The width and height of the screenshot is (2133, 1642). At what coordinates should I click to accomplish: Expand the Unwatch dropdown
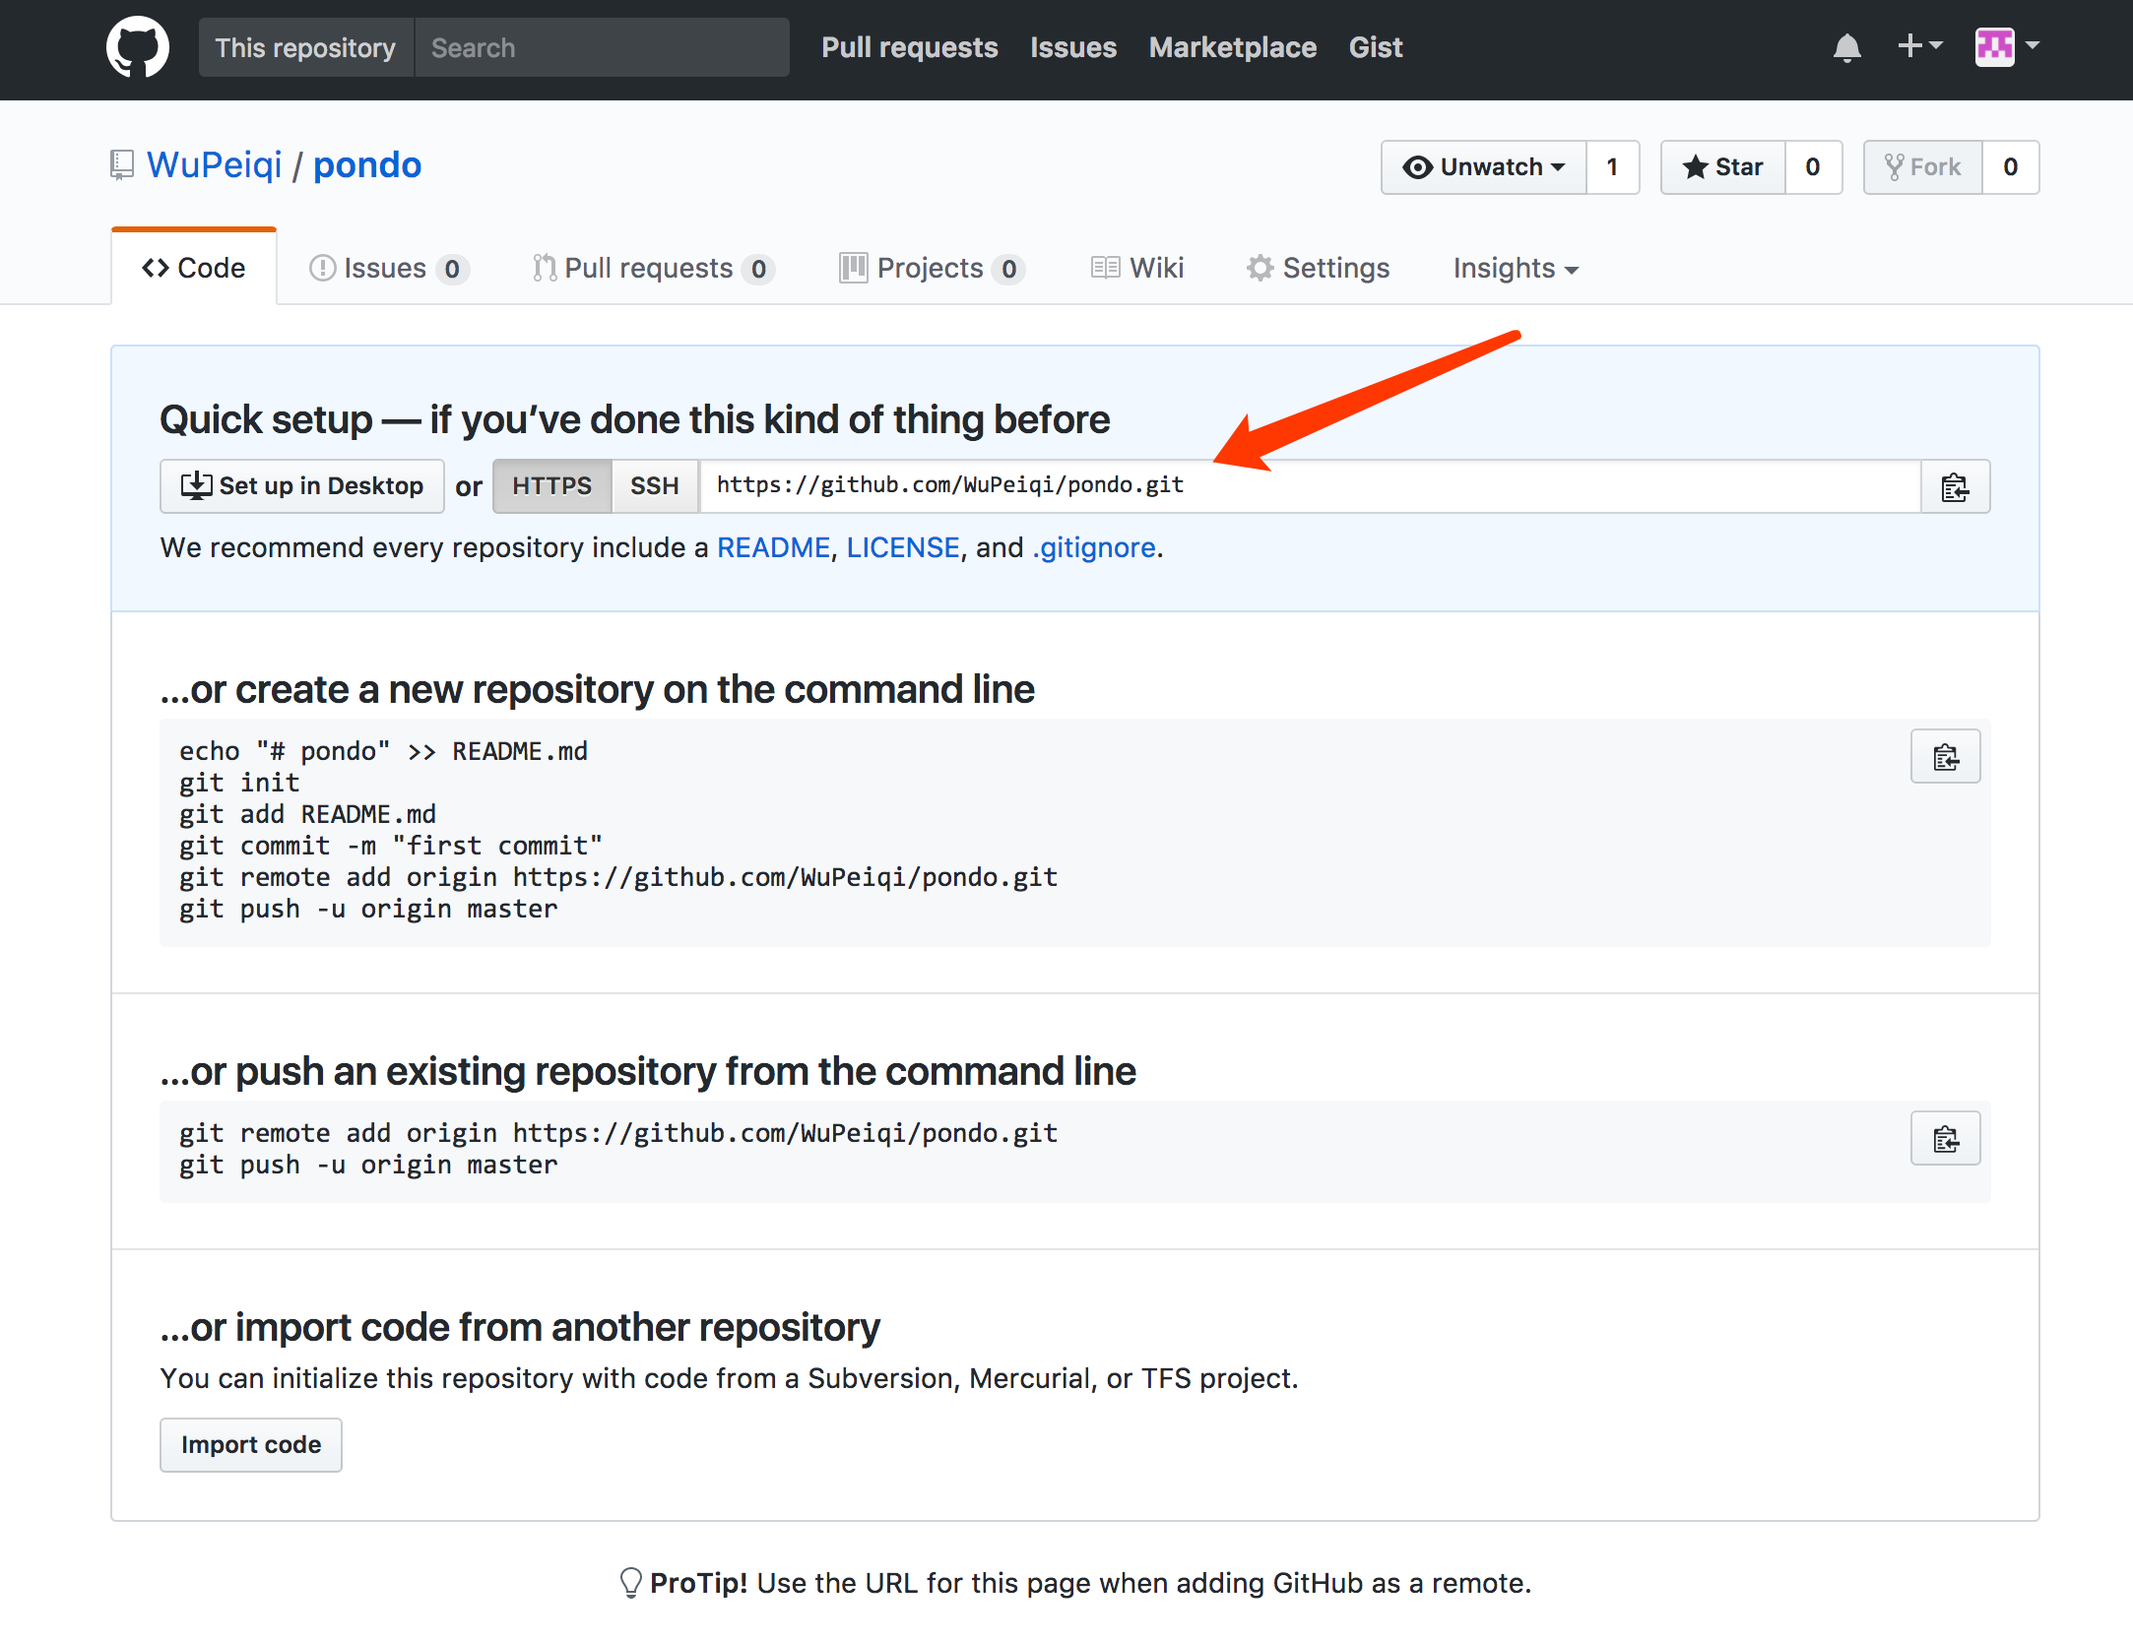(x=1484, y=167)
